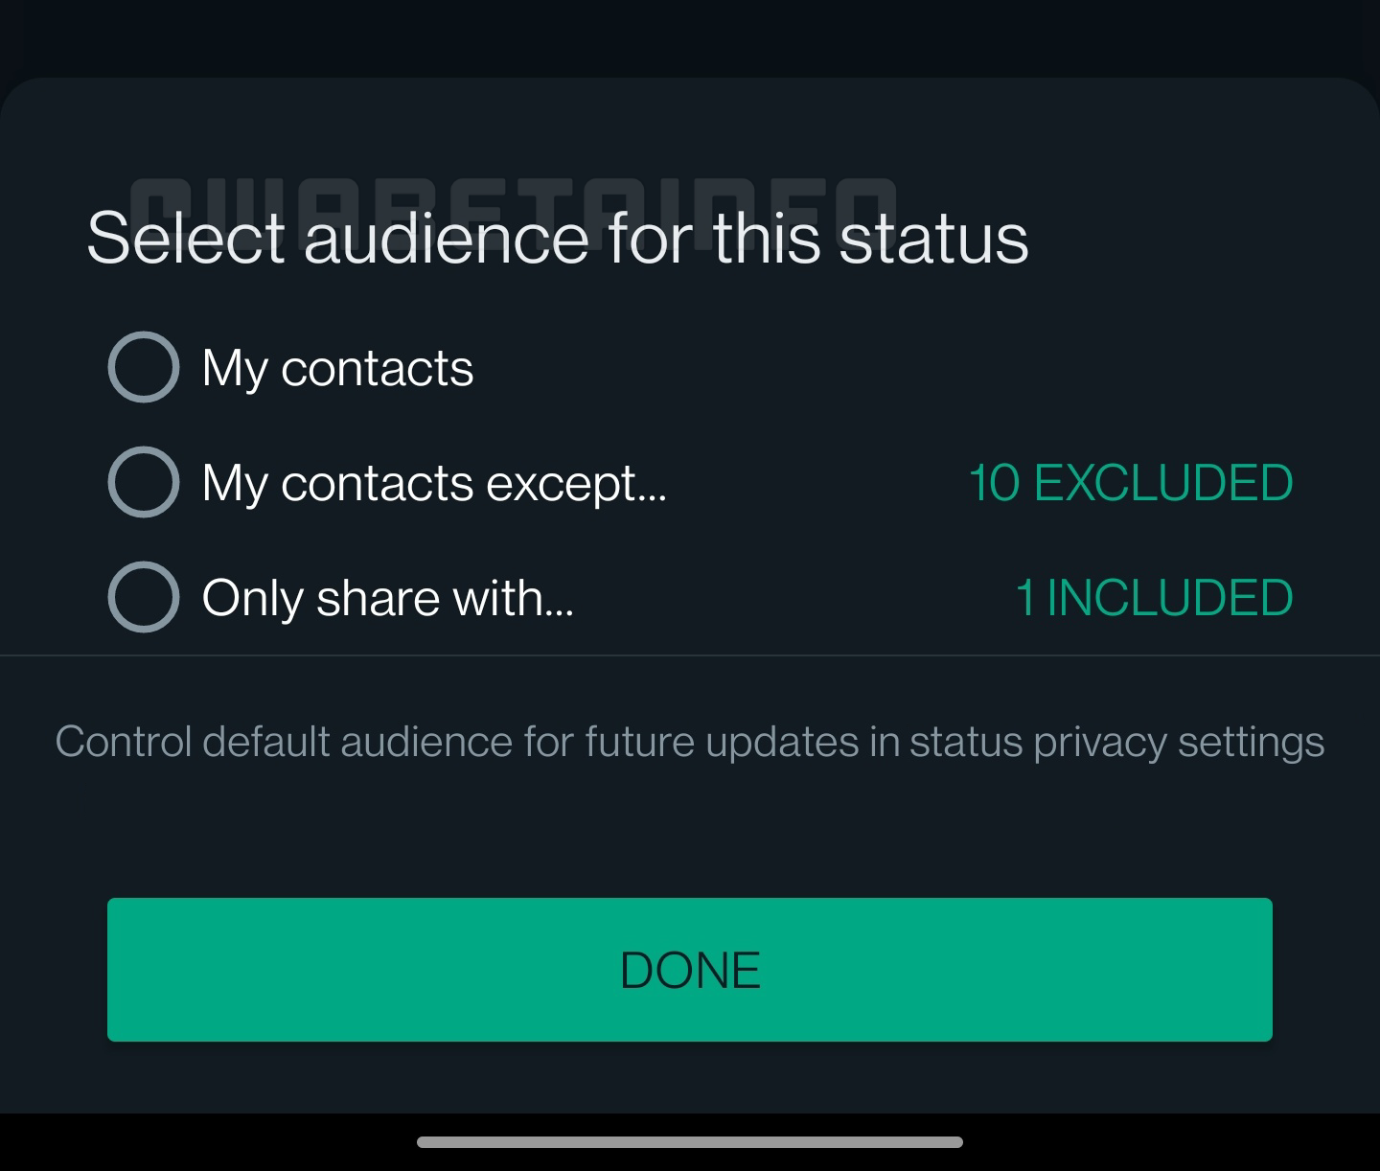The height and width of the screenshot is (1171, 1380).
Task: Tap the bottom home gesture bar
Action: point(690,1142)
